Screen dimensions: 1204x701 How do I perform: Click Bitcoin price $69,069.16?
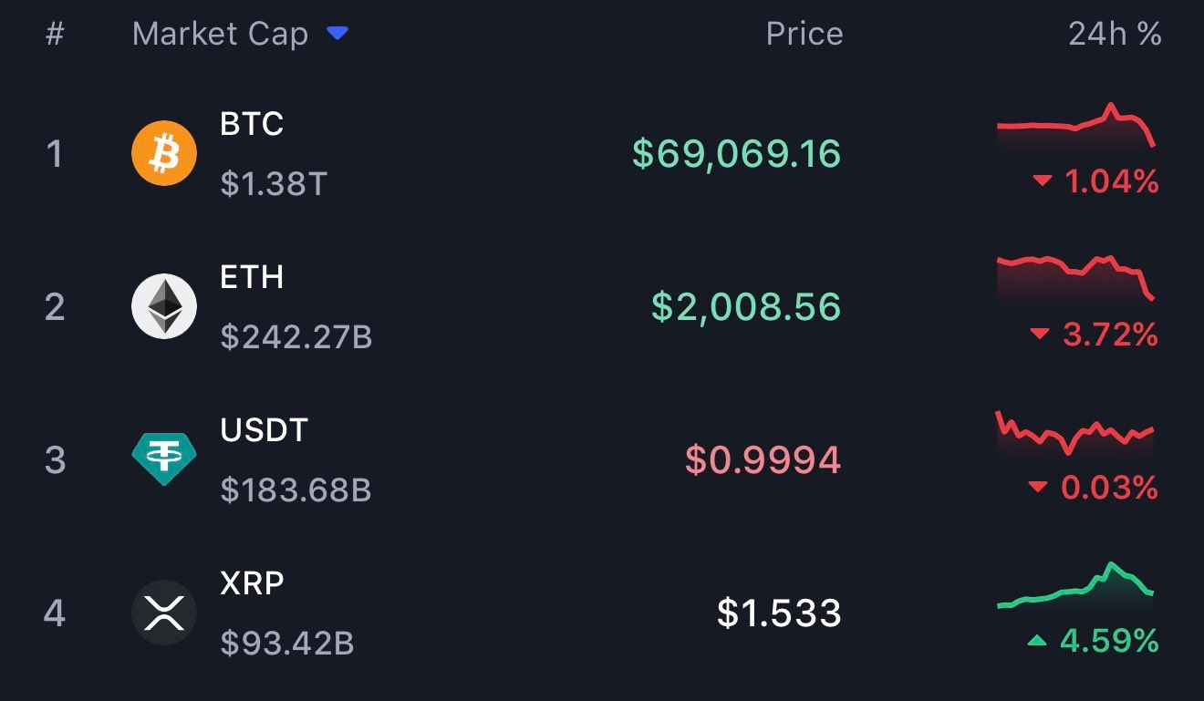pos(736,153)
